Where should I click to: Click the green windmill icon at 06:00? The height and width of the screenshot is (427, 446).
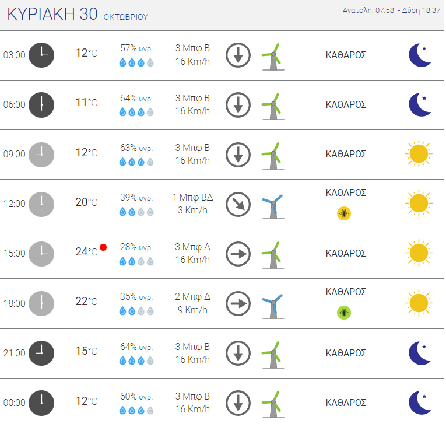tap(272, 106)
